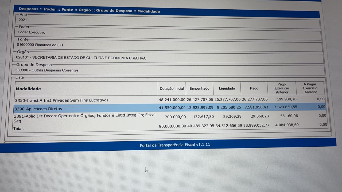The image size is (342, 192).
Task: Click the Despesas breadcrumb link
Action: [x=28, y=9]
